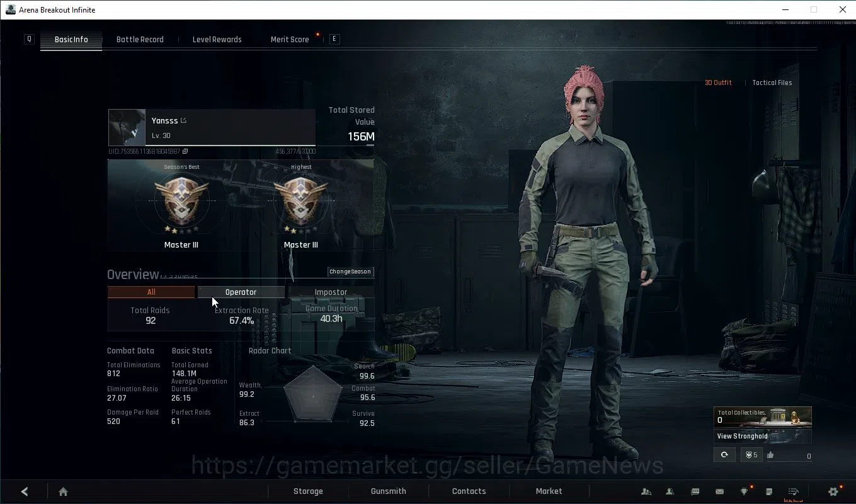Open the Tactical Files view
This screenshot has width=856, height=504.
pos(772,83)
